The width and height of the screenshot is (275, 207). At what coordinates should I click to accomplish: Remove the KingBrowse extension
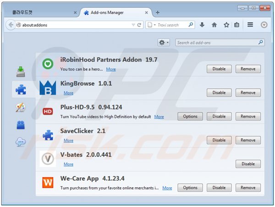[248, 93]
